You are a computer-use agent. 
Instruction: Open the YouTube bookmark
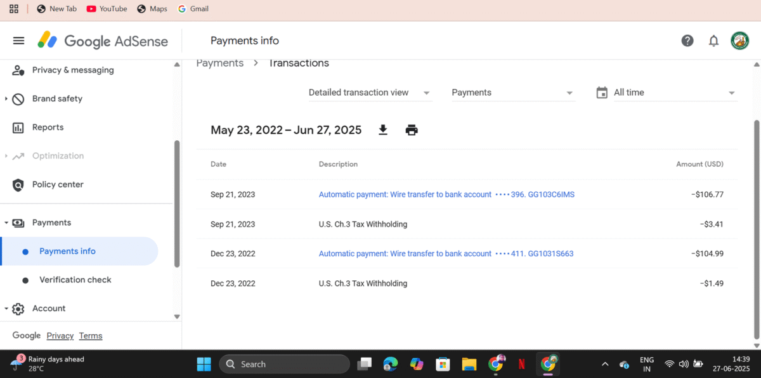click(x=107, y=9)
